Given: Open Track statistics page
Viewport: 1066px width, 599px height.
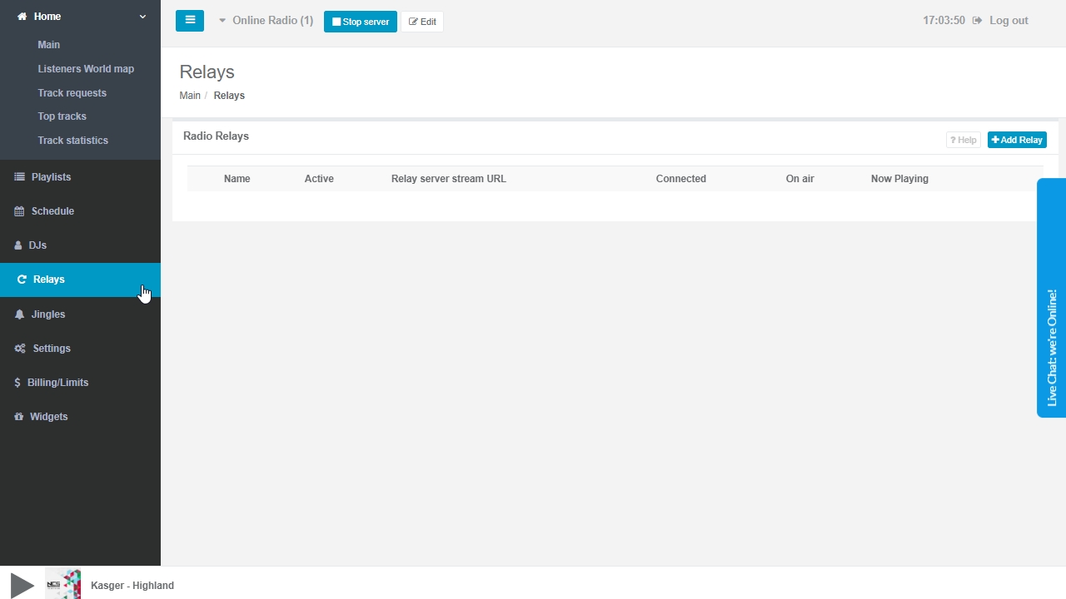Looking at the screenshot, I should 72,141.
